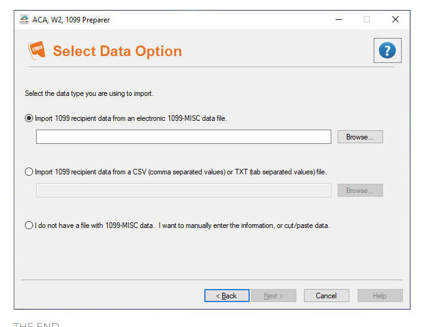The width and height of the screenshot is (426, 327).
Task: Click the greyed-out Help button at bottom
Action: (x=380, y=296)
